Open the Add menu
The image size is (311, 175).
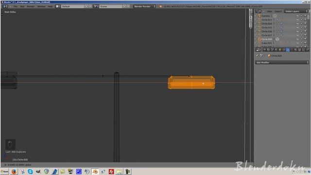point(22,6)
